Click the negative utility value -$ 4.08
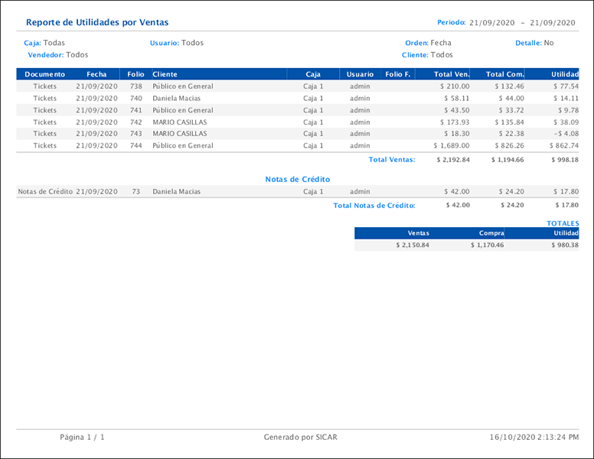The width and height of the screenshot is (594, 459). pyautogui.click(x=565, y=134)
